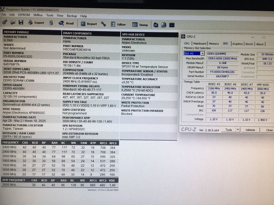274x205 pixels.
Task: Open the SMBus menu
Action: [x=38, y=15]
